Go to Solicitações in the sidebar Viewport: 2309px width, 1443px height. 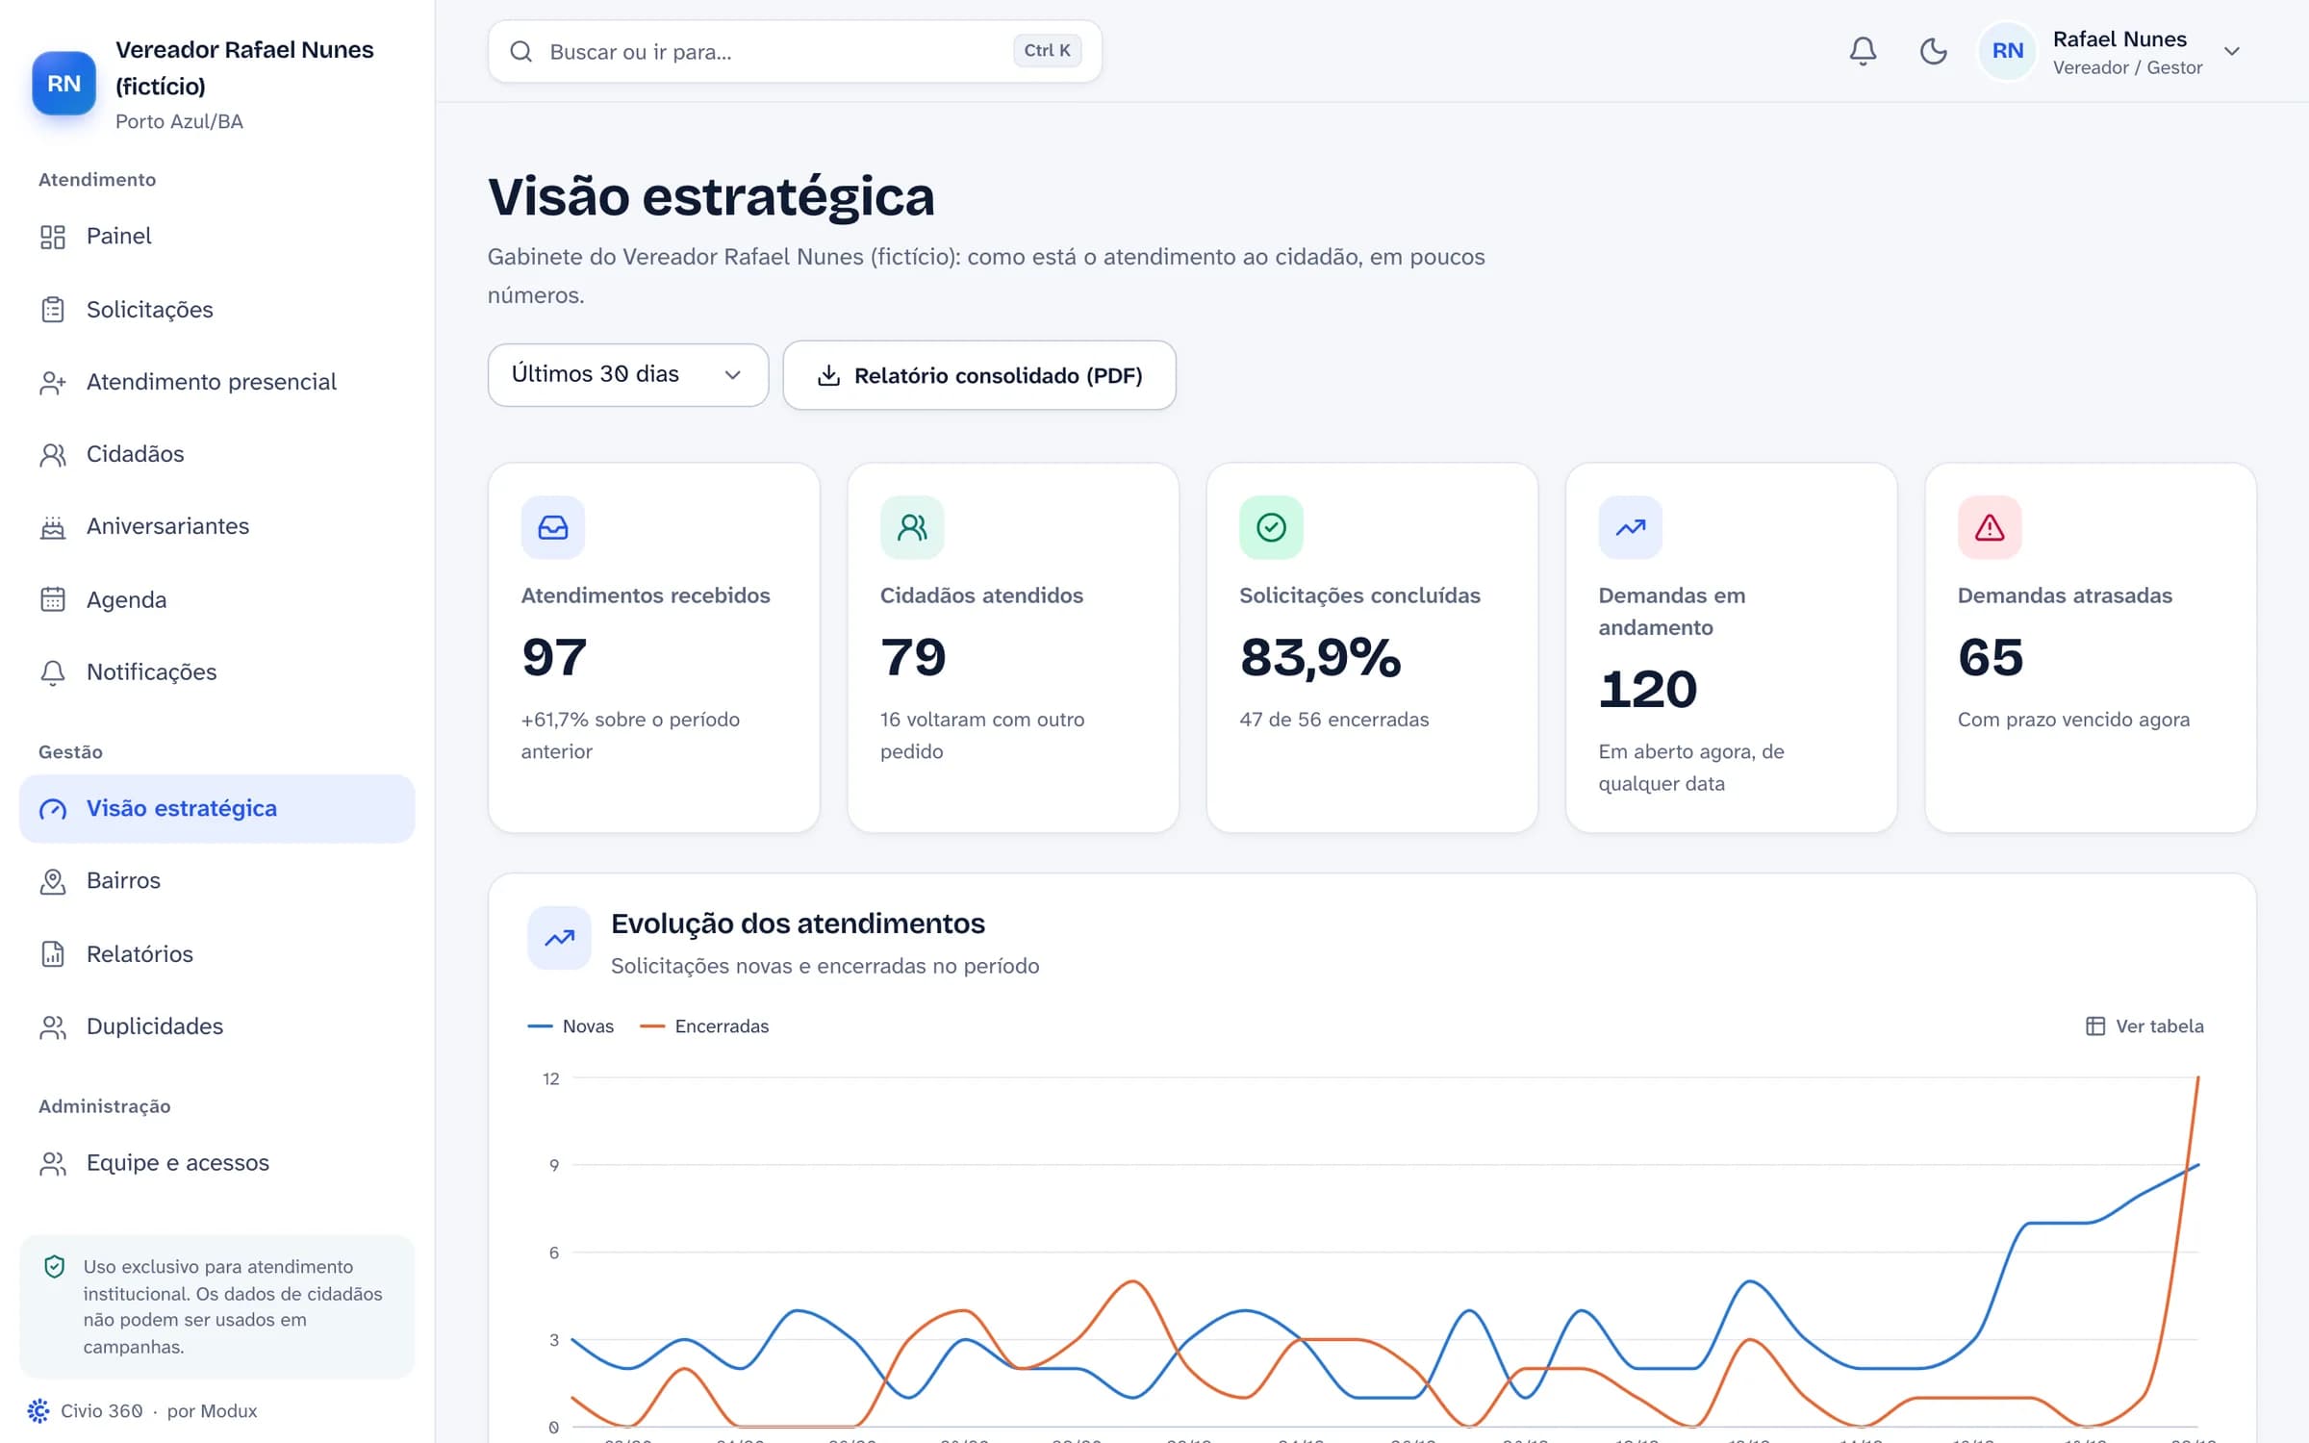[x=216, y=310]
